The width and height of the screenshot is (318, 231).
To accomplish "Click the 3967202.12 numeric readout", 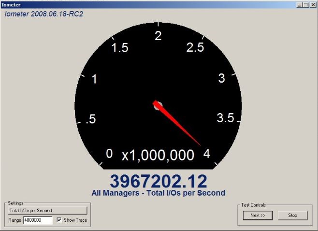I will click(x=159, y=181).
